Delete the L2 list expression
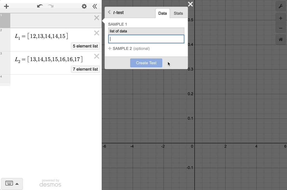The width and height of the screenshot is (287, 190). coord(97,57)
